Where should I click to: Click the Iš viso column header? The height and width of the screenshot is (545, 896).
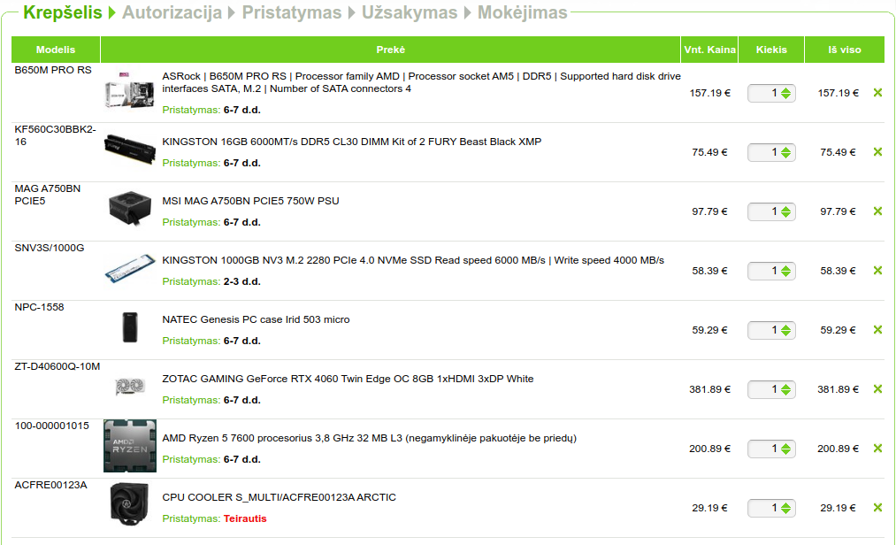pos(845,50)
